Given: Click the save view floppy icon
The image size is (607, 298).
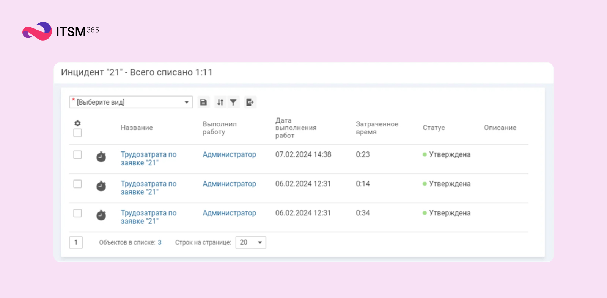Looking at the screenshot, I should [203, 102].
